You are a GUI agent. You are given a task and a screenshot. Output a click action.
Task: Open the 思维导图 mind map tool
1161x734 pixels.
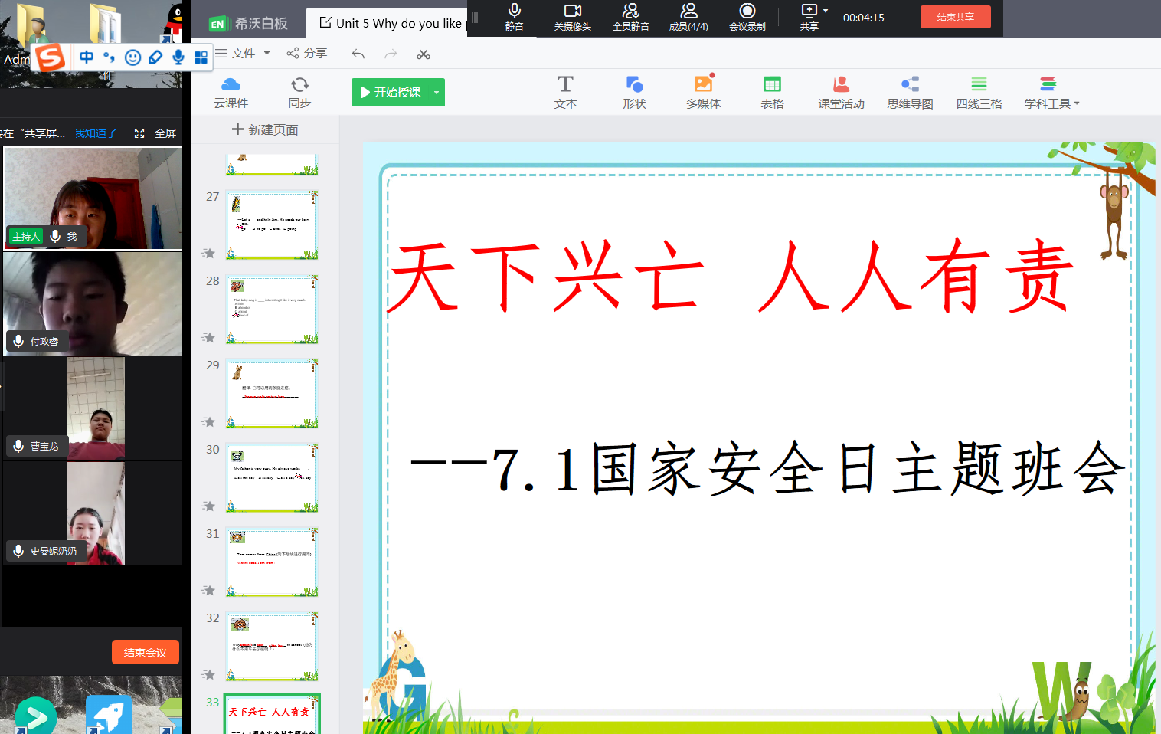tap(910, 91)
